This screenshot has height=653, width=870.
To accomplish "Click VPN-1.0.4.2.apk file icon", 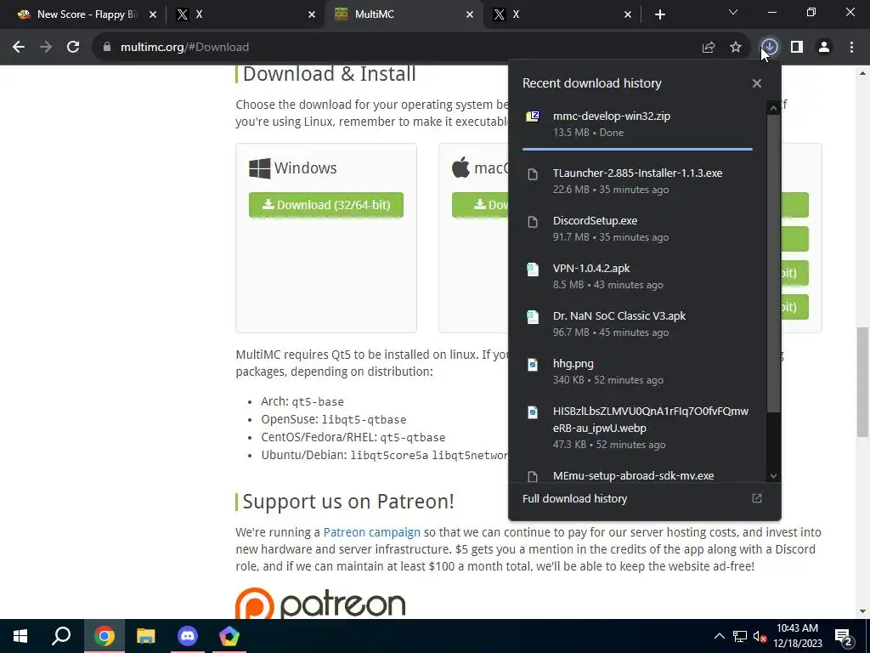I will click(x=533, y=270).
